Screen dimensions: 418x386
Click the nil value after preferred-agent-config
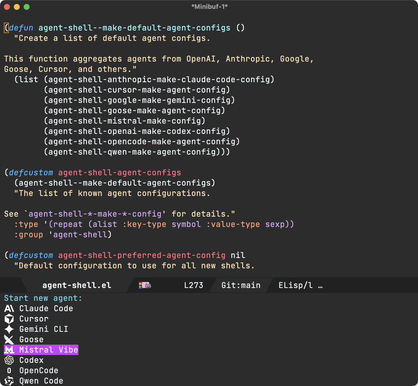point(238,255)
